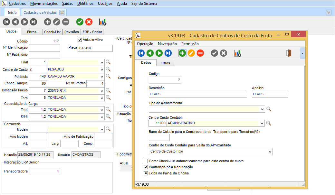Click the Descrição field containing LEVES
The height and width of the screenshot is (195, 335).
tap(198, 94)
